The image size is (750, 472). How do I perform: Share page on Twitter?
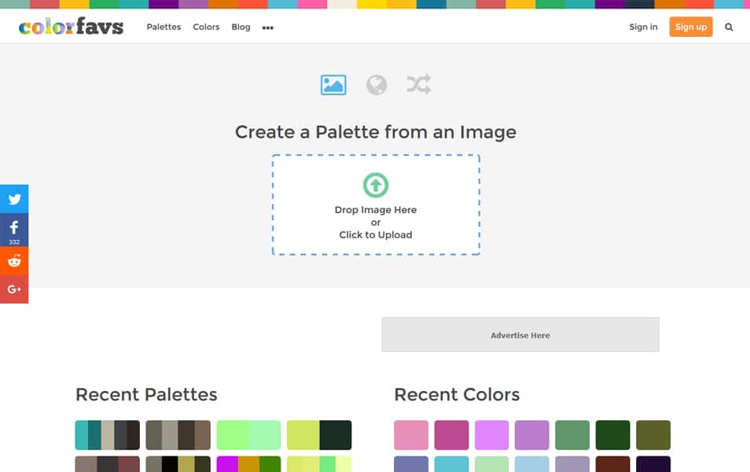pos(14,199)
